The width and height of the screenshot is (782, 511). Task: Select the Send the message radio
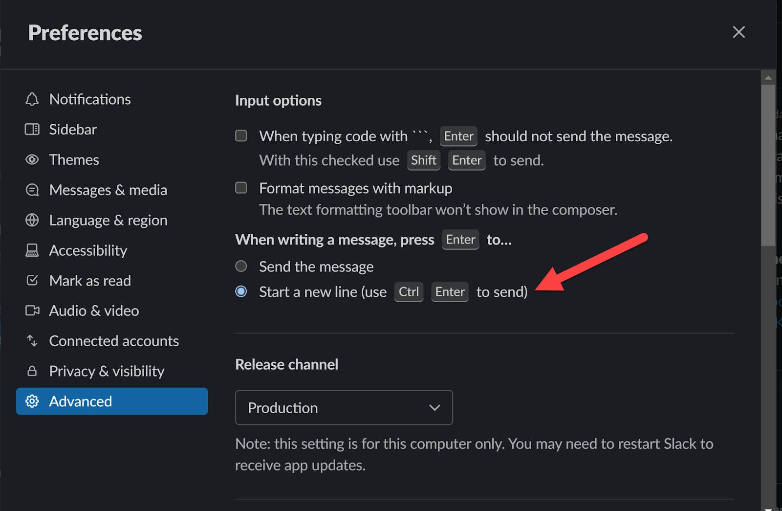241,266
